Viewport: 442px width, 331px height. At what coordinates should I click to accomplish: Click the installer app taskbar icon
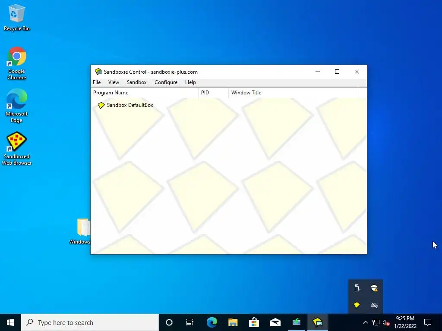[x=296, y=322]
